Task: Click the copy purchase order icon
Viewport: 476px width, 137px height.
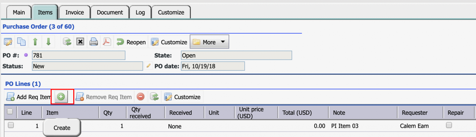Action: pos(22,42)
